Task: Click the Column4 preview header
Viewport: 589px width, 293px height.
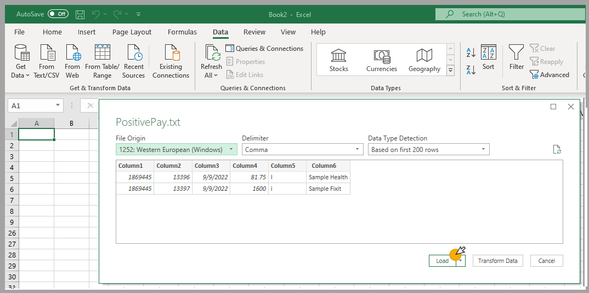Action: (249, 166)
